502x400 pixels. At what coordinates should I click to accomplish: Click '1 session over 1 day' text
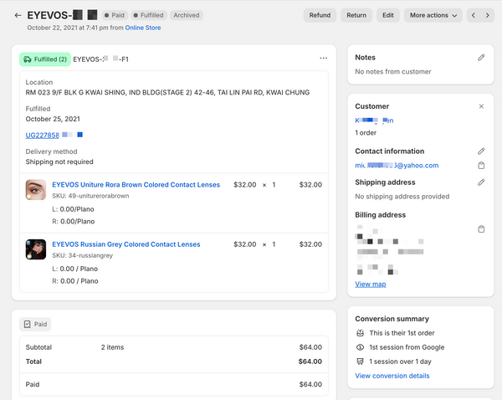pyautogui.click(x=400, y=362)
